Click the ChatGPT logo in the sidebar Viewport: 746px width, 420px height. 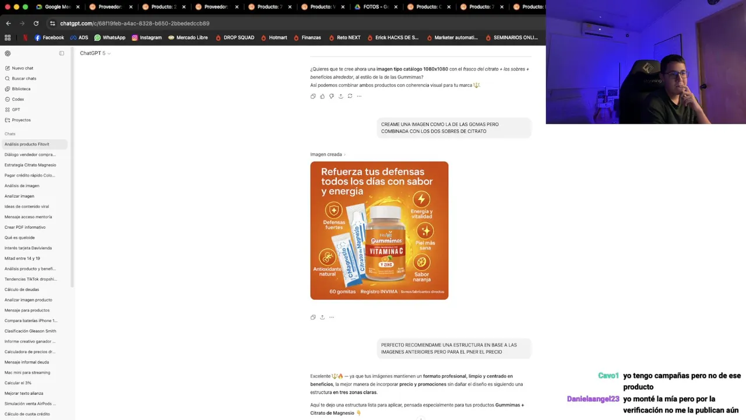point(8,53)
